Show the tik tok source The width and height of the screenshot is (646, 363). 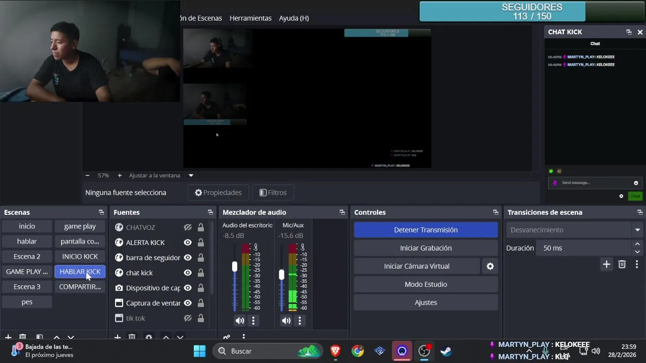188,318
